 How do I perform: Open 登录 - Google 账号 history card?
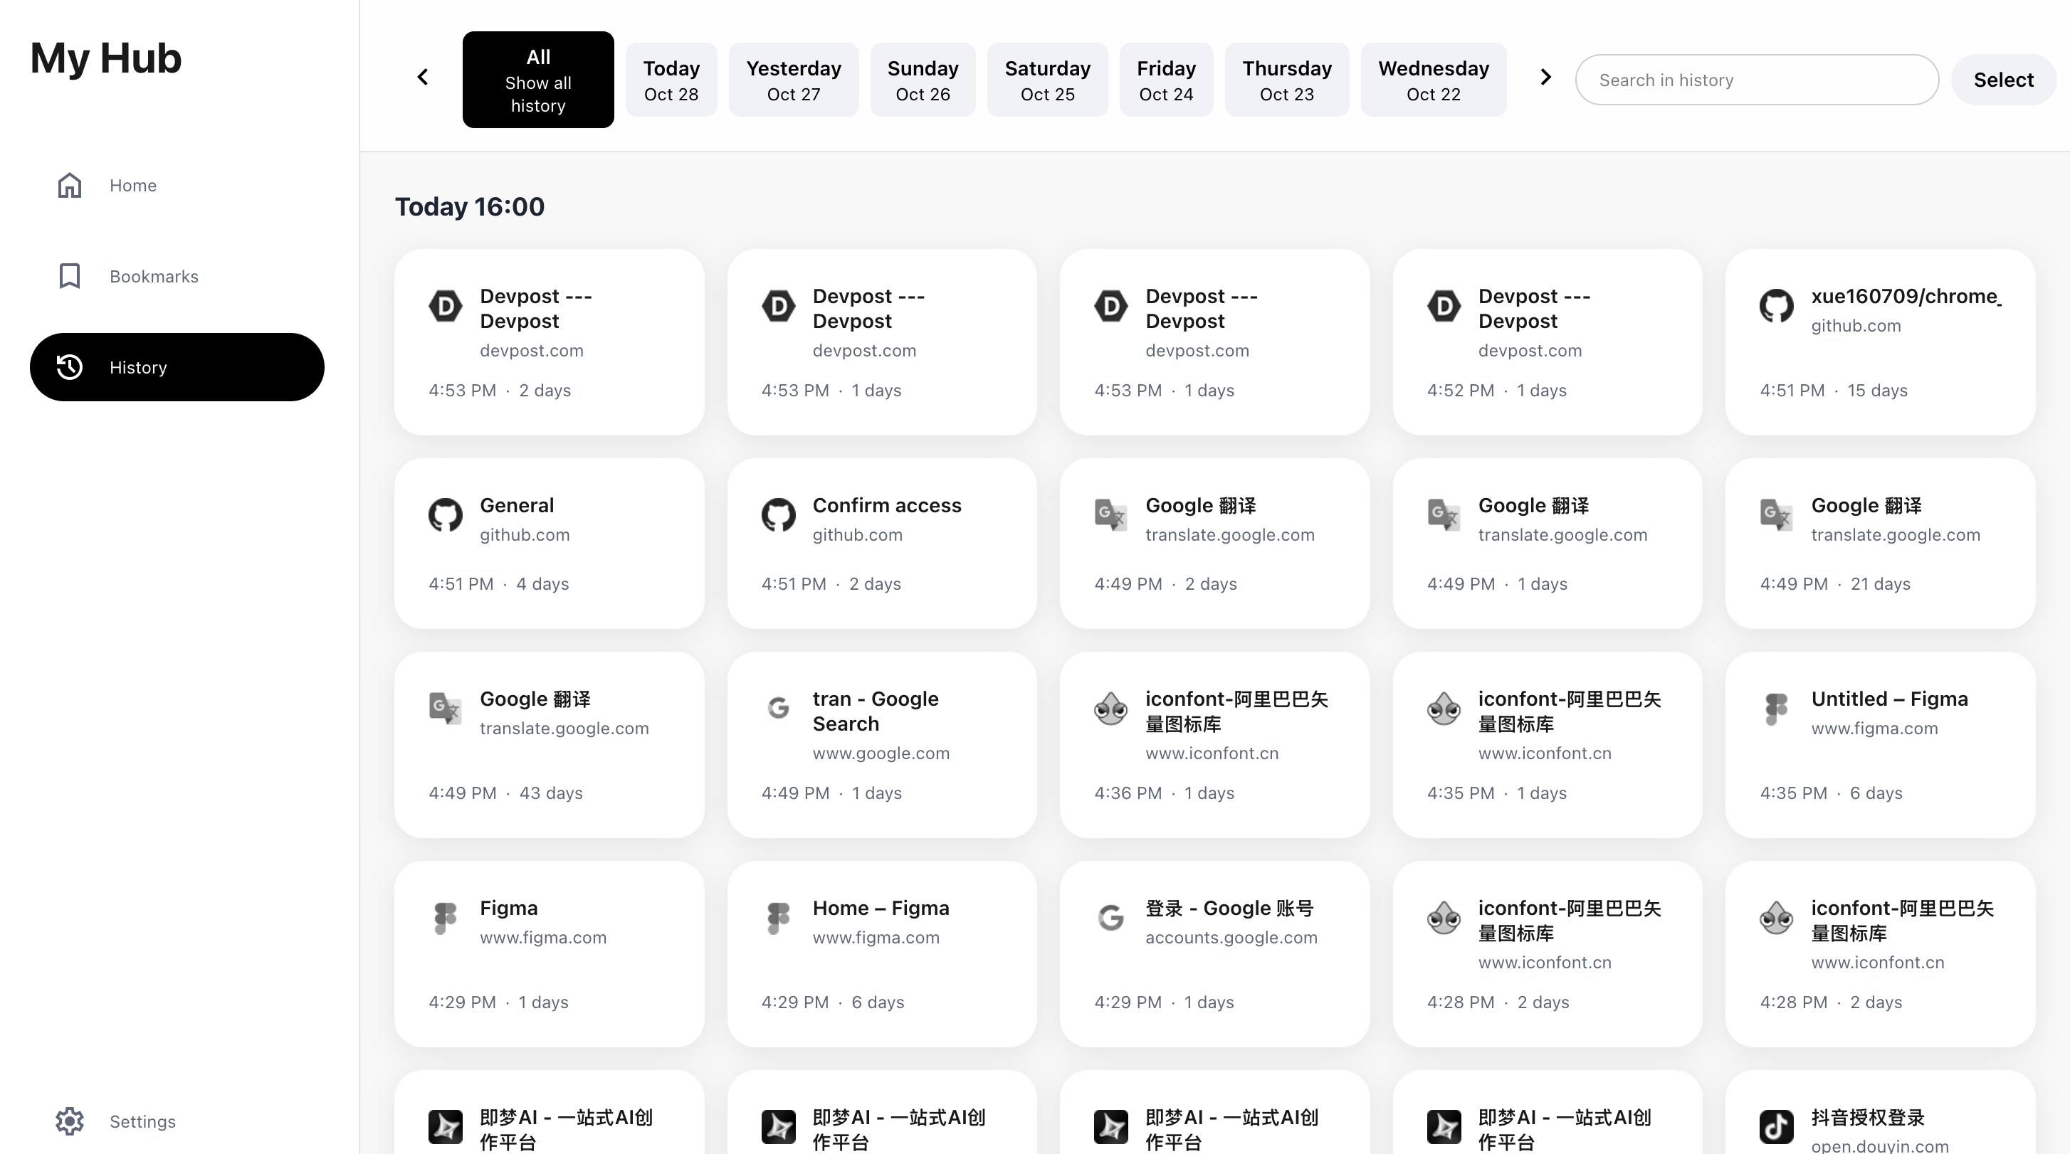pyautogui.click(x=1214, y=953)
